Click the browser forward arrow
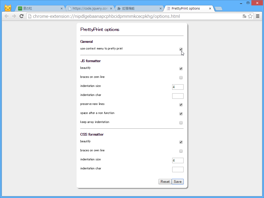 (14, 16)
